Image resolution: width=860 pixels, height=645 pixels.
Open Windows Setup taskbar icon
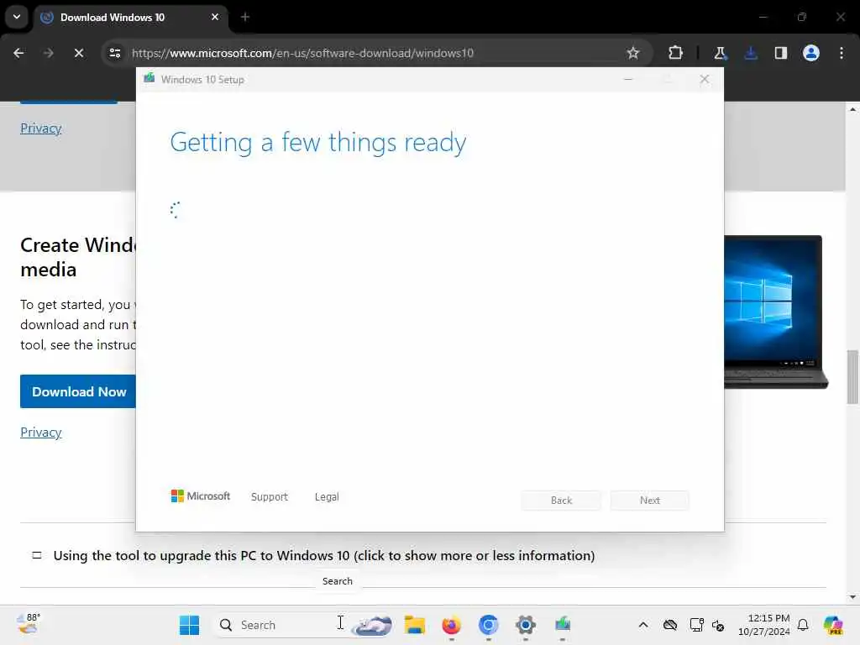(562, 625)
